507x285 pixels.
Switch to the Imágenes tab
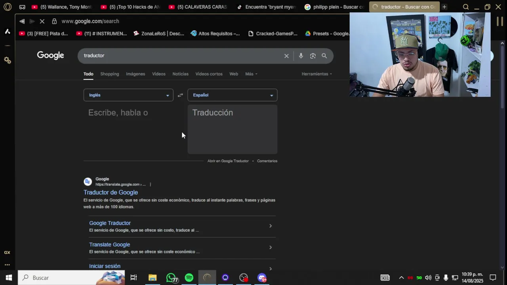click(135, 74)
